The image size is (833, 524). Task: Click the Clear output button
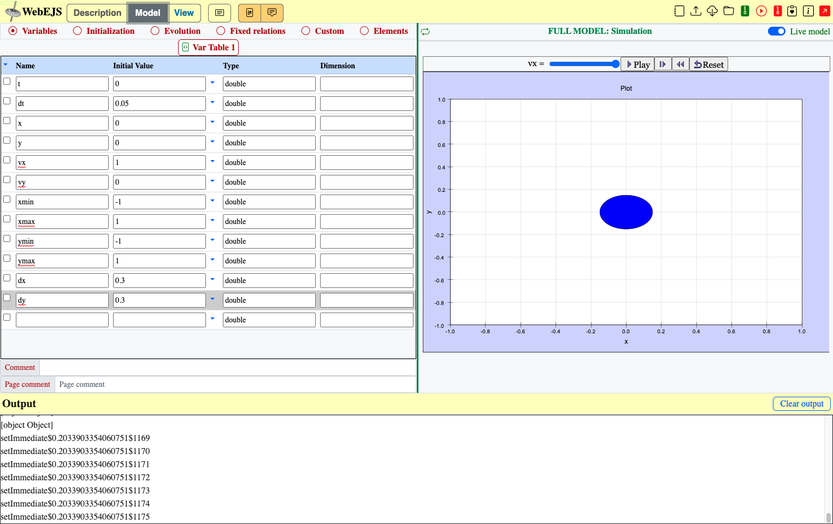(802, 404)
